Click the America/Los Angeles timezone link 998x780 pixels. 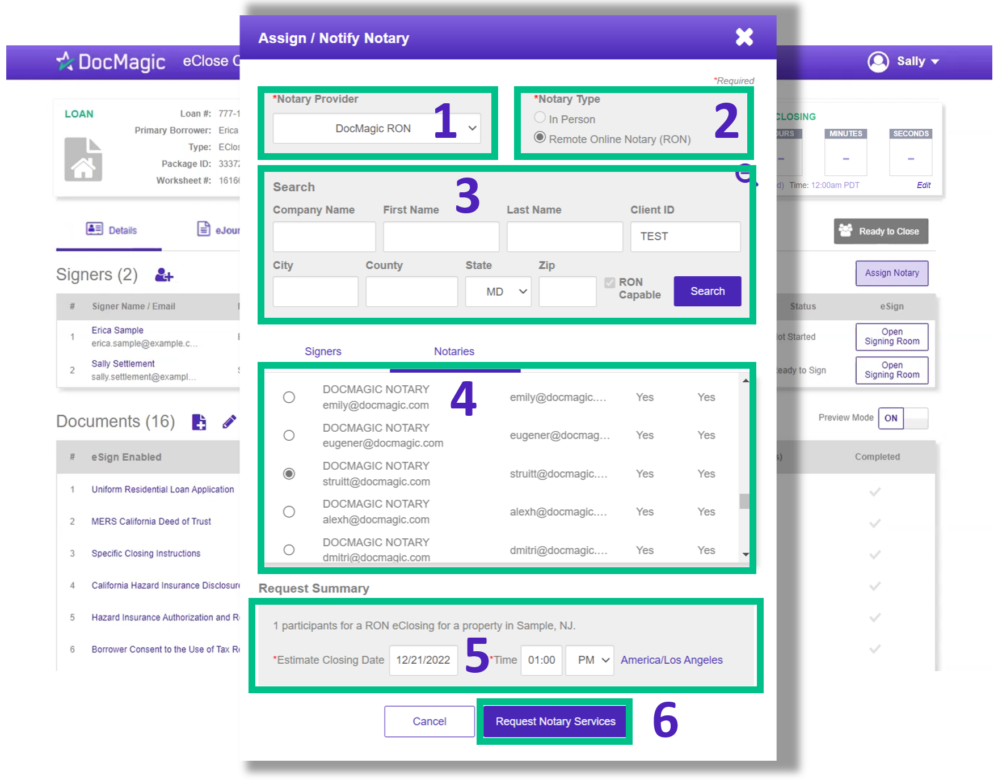click(671, 660)
